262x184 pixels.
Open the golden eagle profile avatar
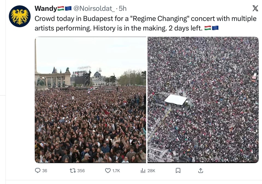coord(20,16)
